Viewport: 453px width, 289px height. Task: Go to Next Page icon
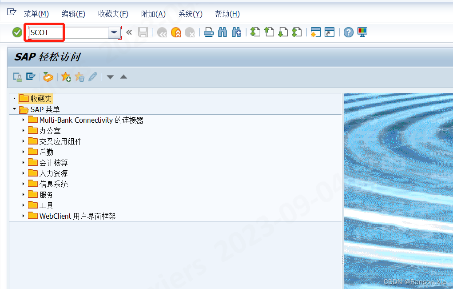point(283,32)
